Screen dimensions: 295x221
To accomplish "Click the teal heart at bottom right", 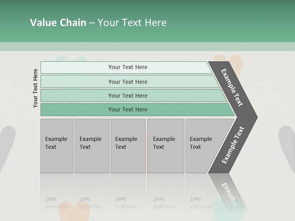I will pos(222,212).
